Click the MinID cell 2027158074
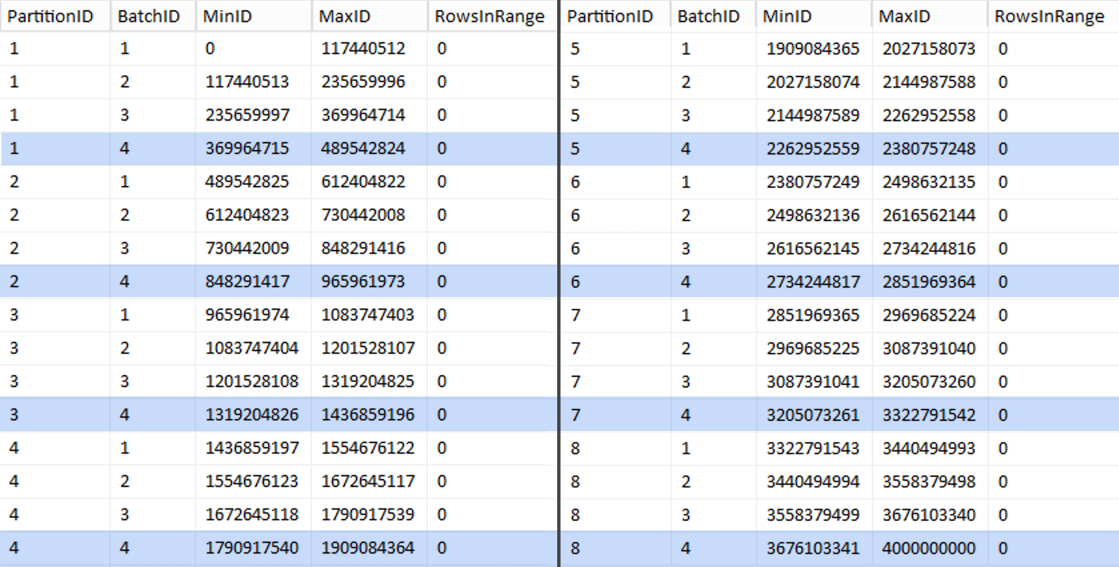The width and height of the screenshot is (1119, 567). pos(814,82)
